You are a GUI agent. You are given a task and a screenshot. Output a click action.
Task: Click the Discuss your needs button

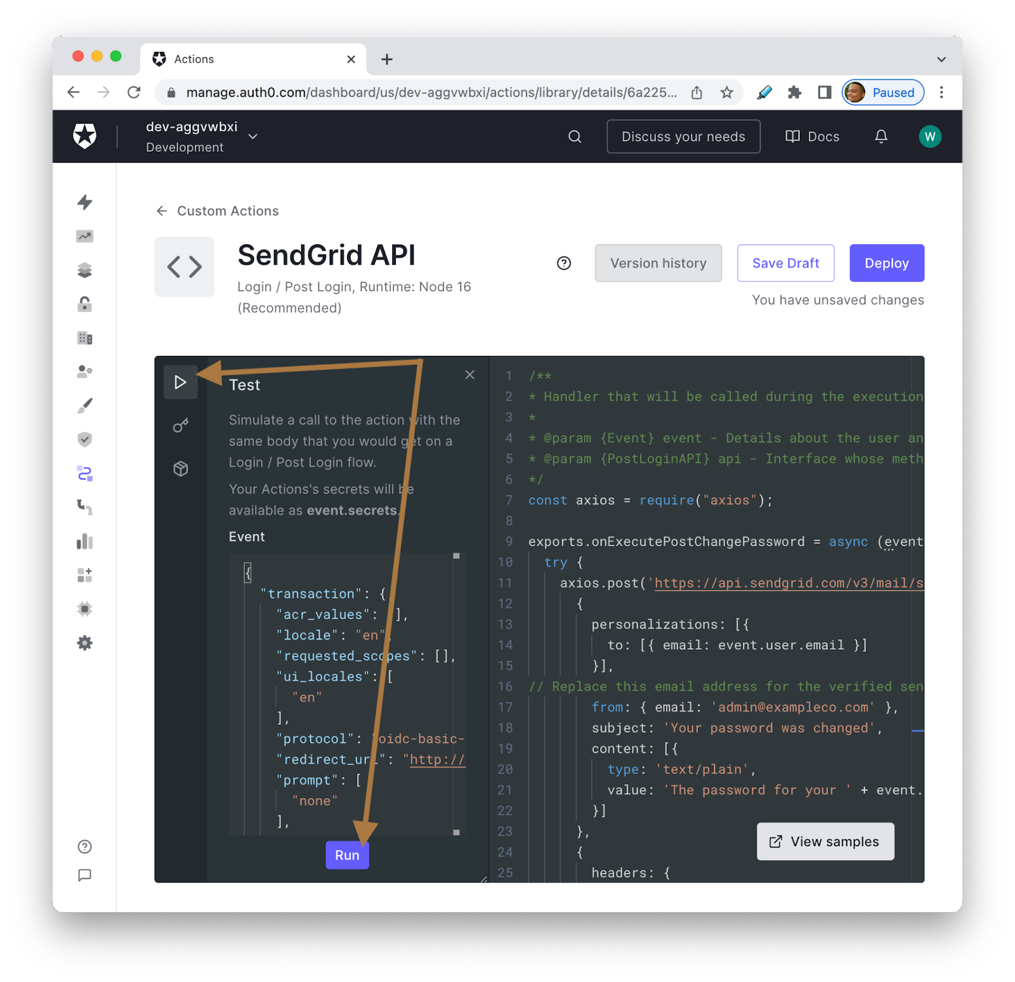(x=683, y=136)
